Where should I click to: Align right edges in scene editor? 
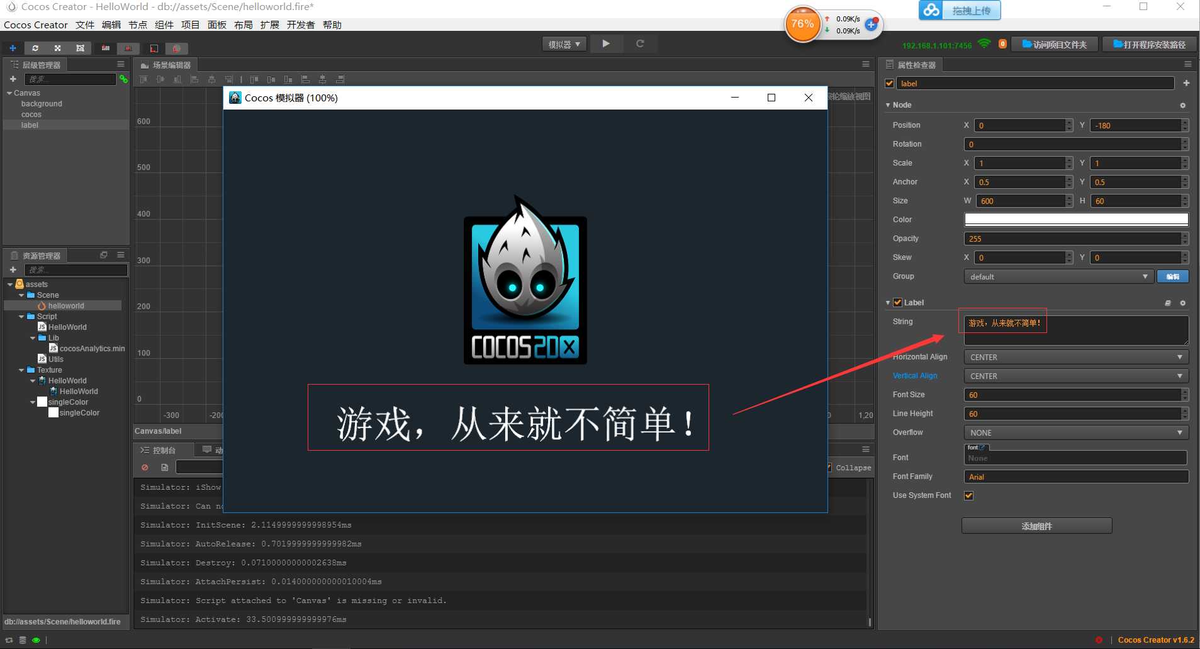(x=229, y=79)
